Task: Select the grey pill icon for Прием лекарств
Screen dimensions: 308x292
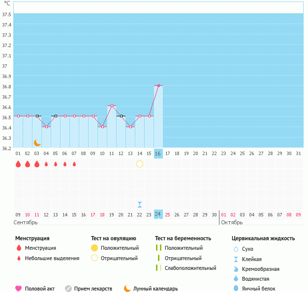Action: click(x=68, y=289)
